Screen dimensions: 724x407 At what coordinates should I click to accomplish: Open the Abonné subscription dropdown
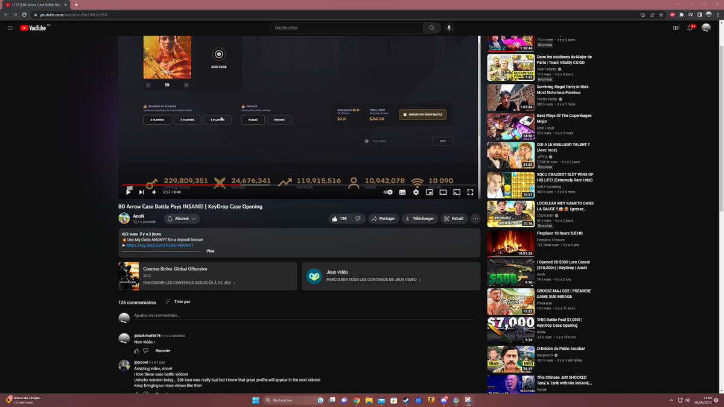[182, 218]
